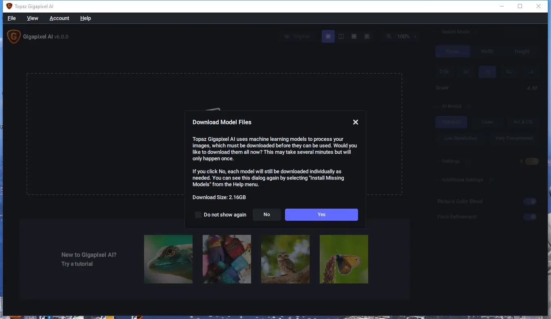
Task: Select the Art & CG AI model
Action: (x=523, y=122)
